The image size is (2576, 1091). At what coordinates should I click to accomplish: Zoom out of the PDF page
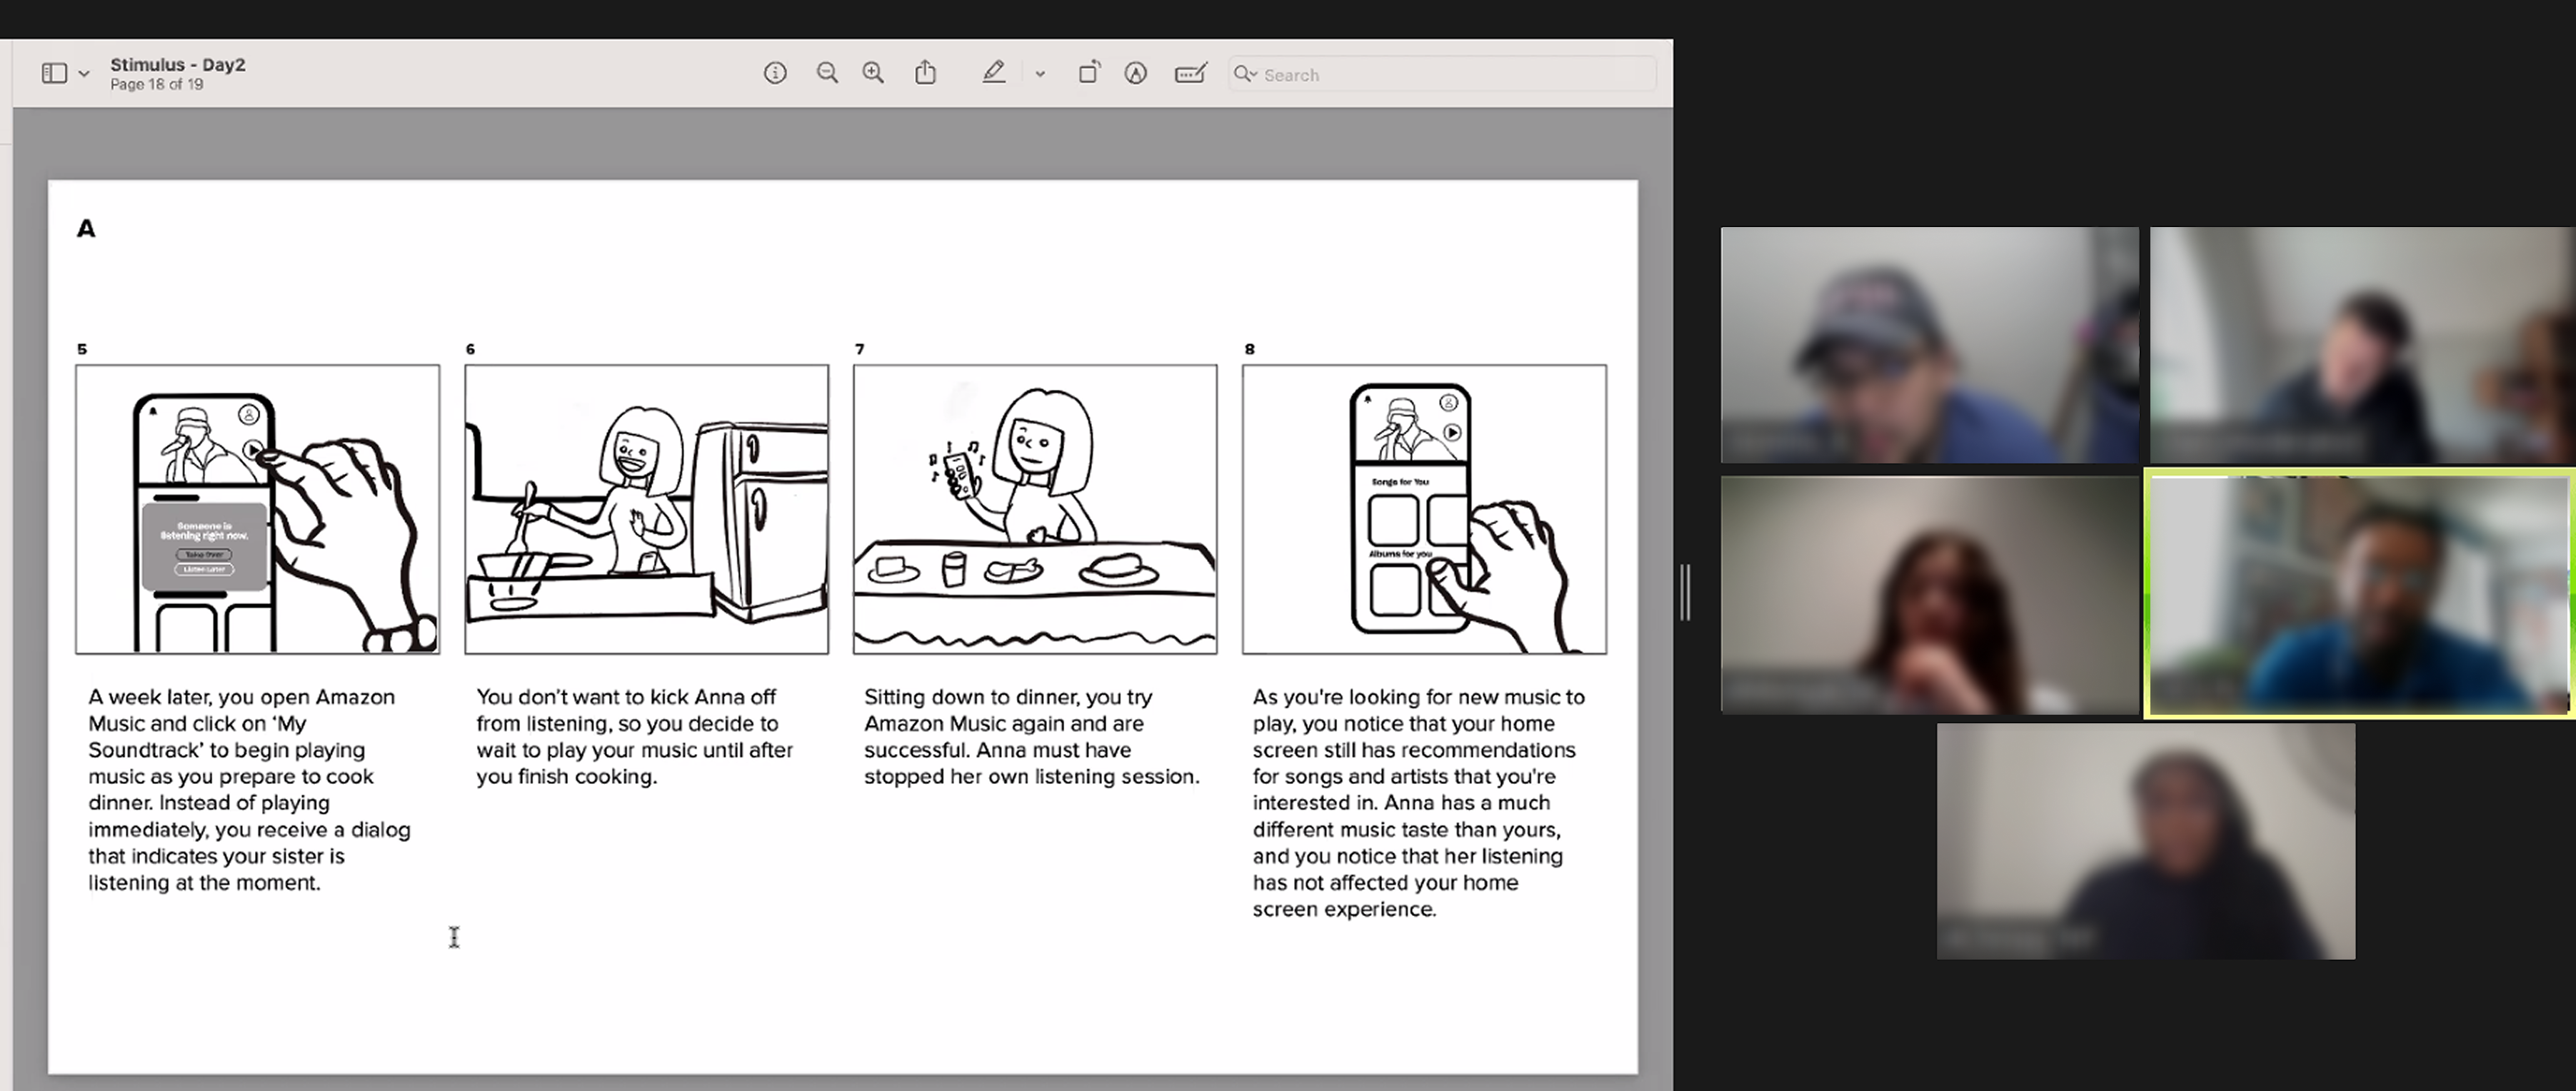point(827,73)
